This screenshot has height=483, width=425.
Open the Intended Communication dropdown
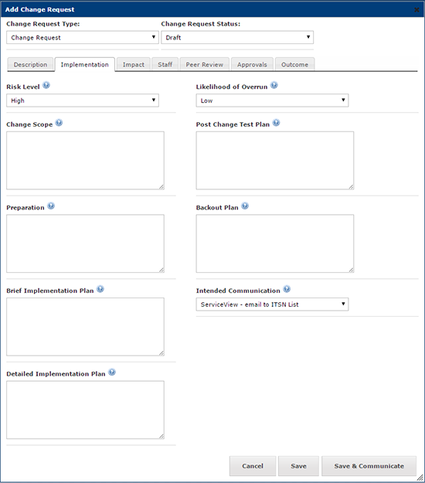(x=272, y=304)
